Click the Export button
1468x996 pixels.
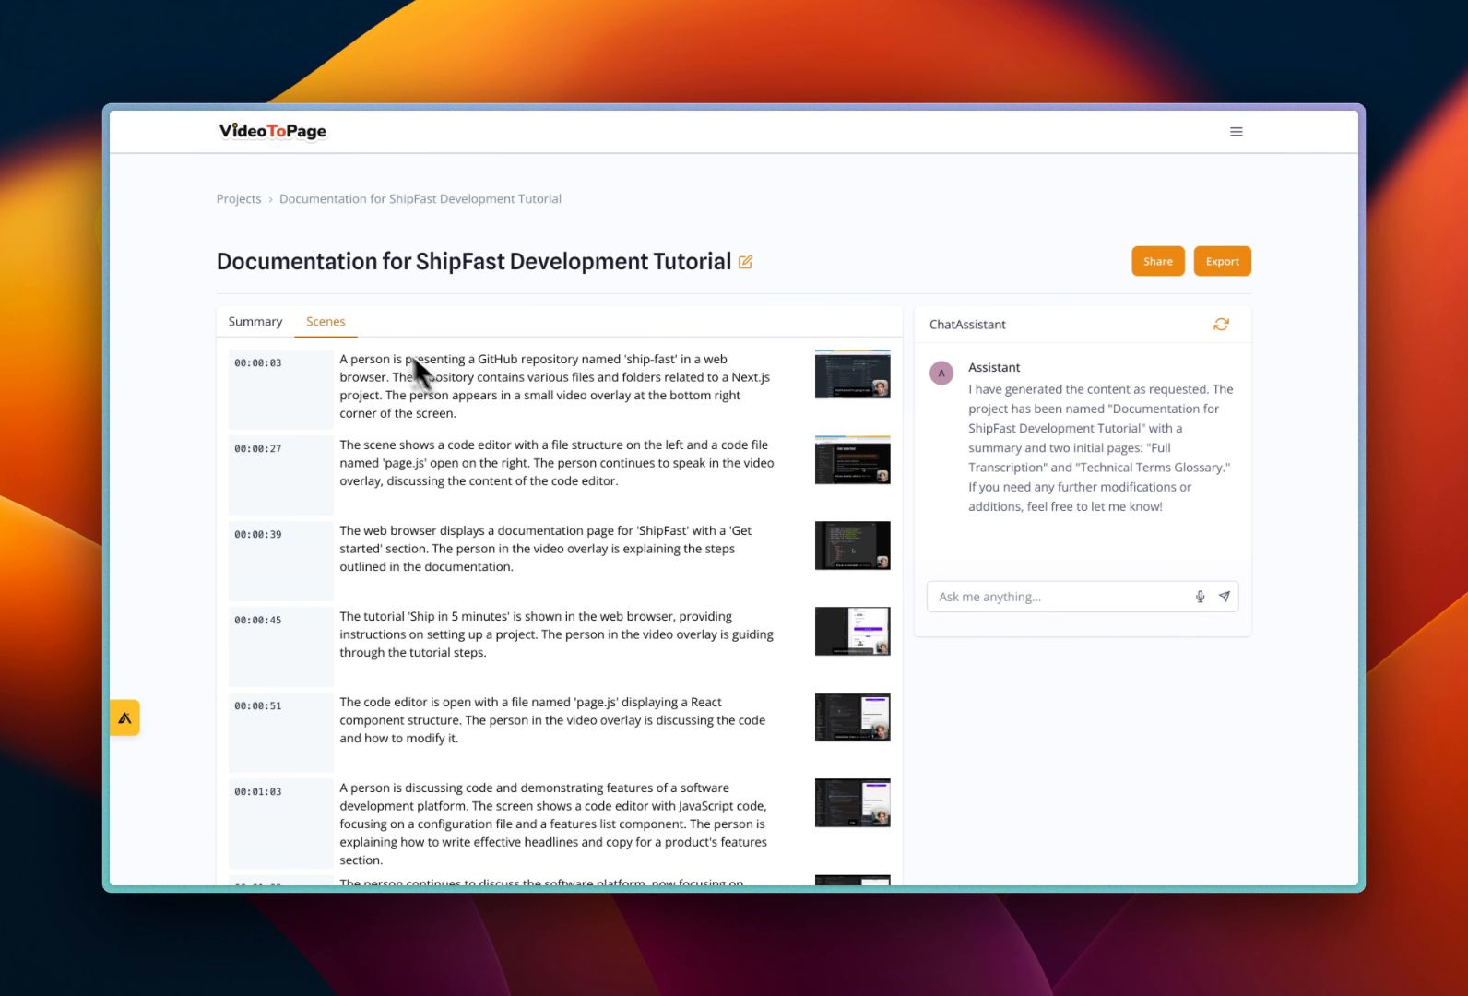pyautogui.click(x=1223, y=261)
